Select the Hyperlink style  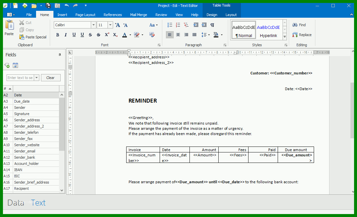click(268, 30)
